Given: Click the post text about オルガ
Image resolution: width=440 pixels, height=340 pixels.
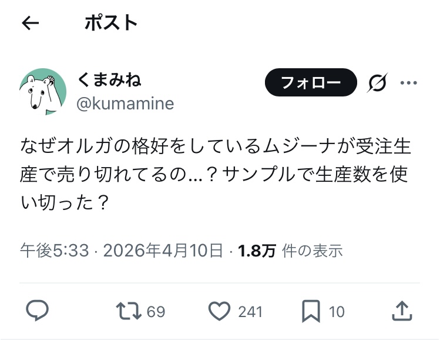Looking at the screenshot, I should pyautogui.click(x=216, y=175).
